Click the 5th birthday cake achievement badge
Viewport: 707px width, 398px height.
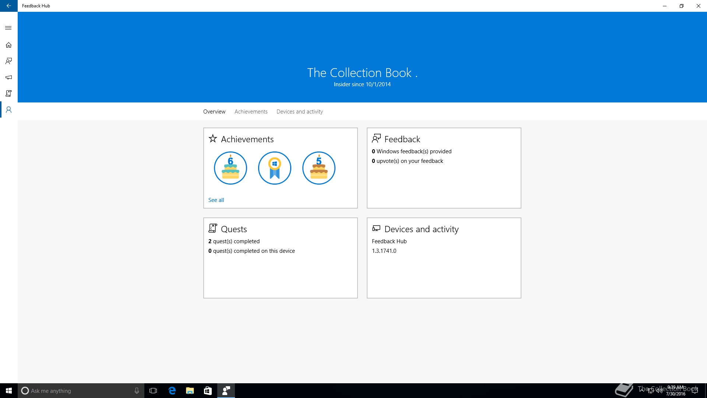[x=319, y=168]
